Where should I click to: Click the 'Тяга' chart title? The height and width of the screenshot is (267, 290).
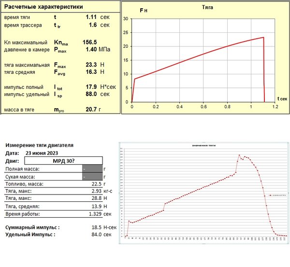[207, 8]
